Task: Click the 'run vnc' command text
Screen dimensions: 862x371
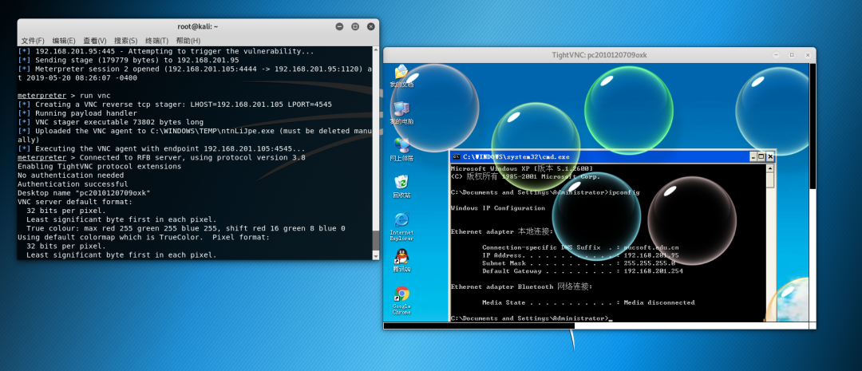Action: pos(94,96)
